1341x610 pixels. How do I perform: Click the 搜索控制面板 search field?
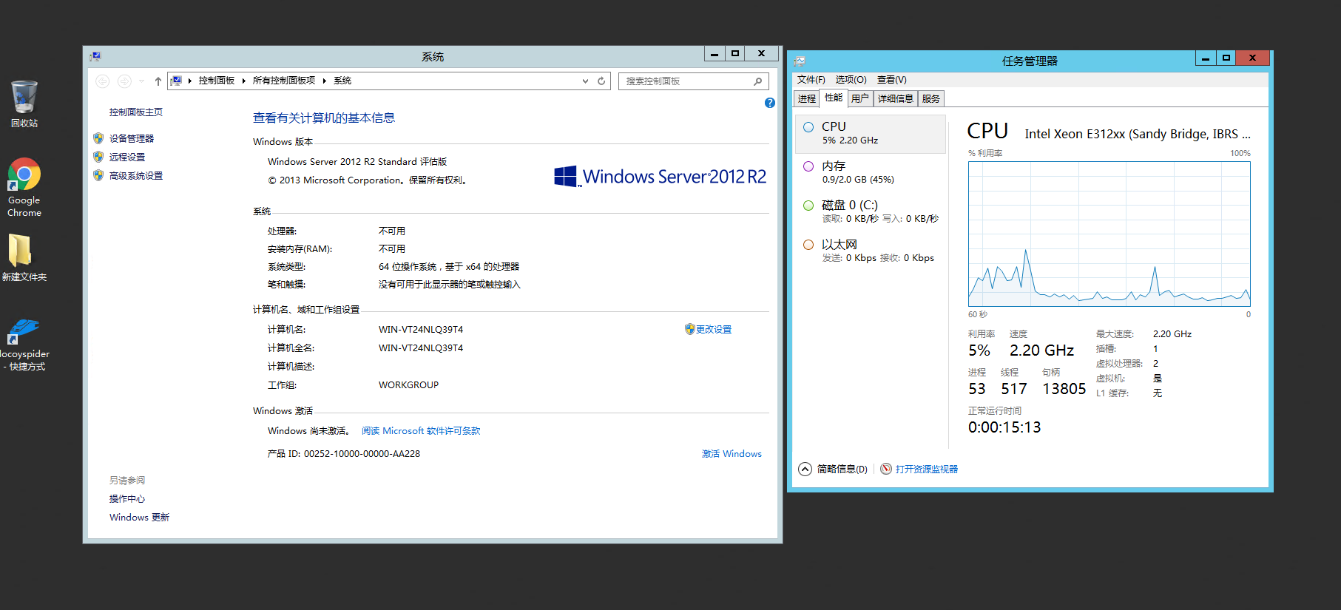tap(684, 81)
